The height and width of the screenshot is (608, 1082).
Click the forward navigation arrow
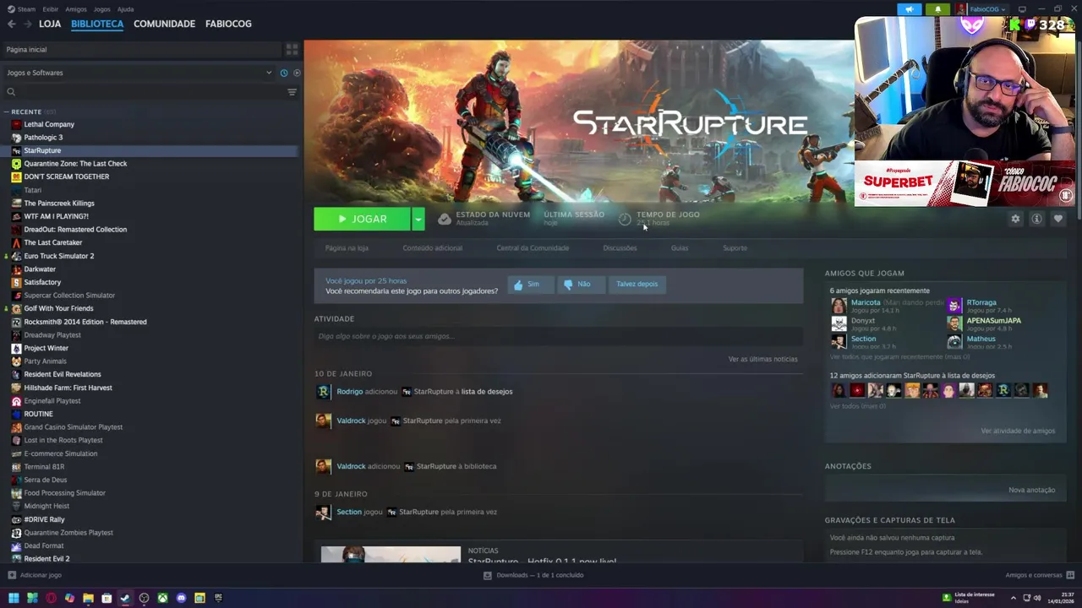[x=27, y=24]
